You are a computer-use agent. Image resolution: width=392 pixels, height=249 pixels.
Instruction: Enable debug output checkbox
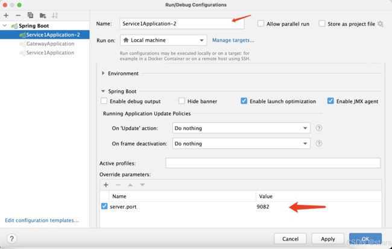tap(104, 101)
